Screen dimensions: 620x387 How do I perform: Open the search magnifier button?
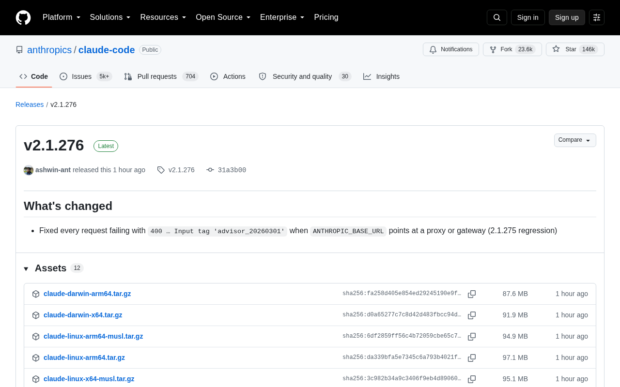pyautogui.click(x=497, y=17)
